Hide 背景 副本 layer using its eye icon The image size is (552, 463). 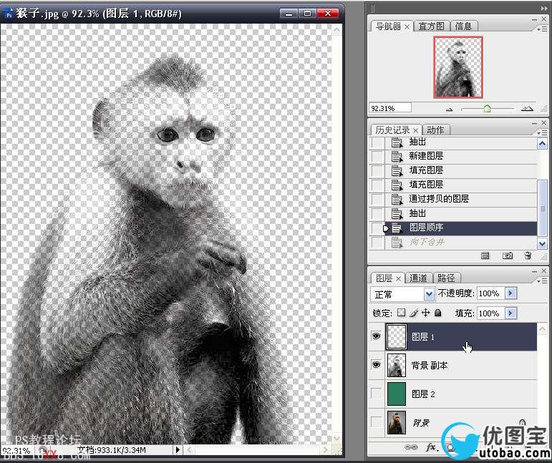tap(377, 364)
